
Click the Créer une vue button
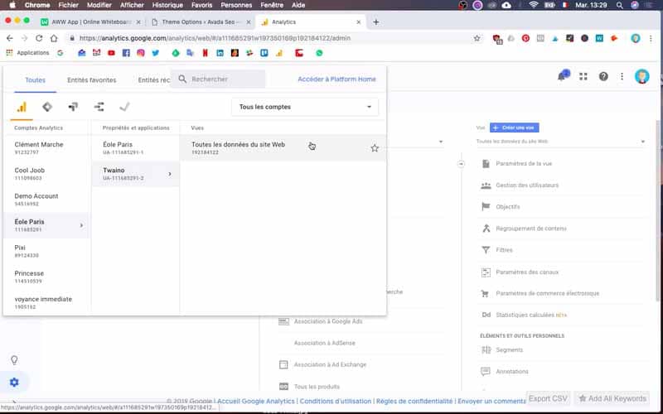tap(514, 128)
